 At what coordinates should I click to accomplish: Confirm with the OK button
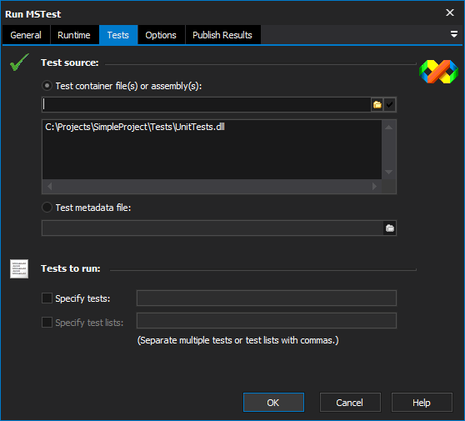click(273, 403)
